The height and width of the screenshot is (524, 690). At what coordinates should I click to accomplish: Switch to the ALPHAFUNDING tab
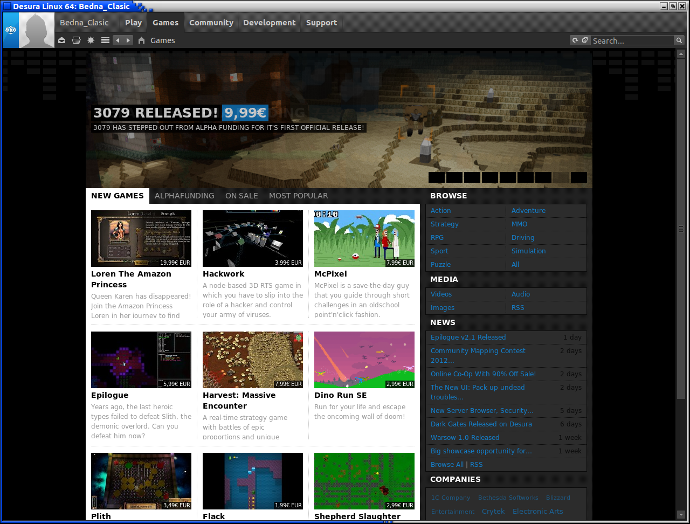184,196
